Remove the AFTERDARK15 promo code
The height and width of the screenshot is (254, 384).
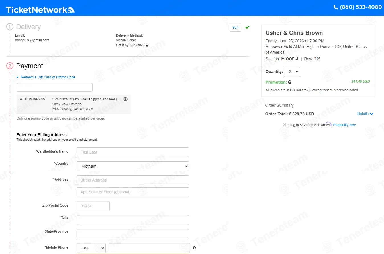click(126, 99)
